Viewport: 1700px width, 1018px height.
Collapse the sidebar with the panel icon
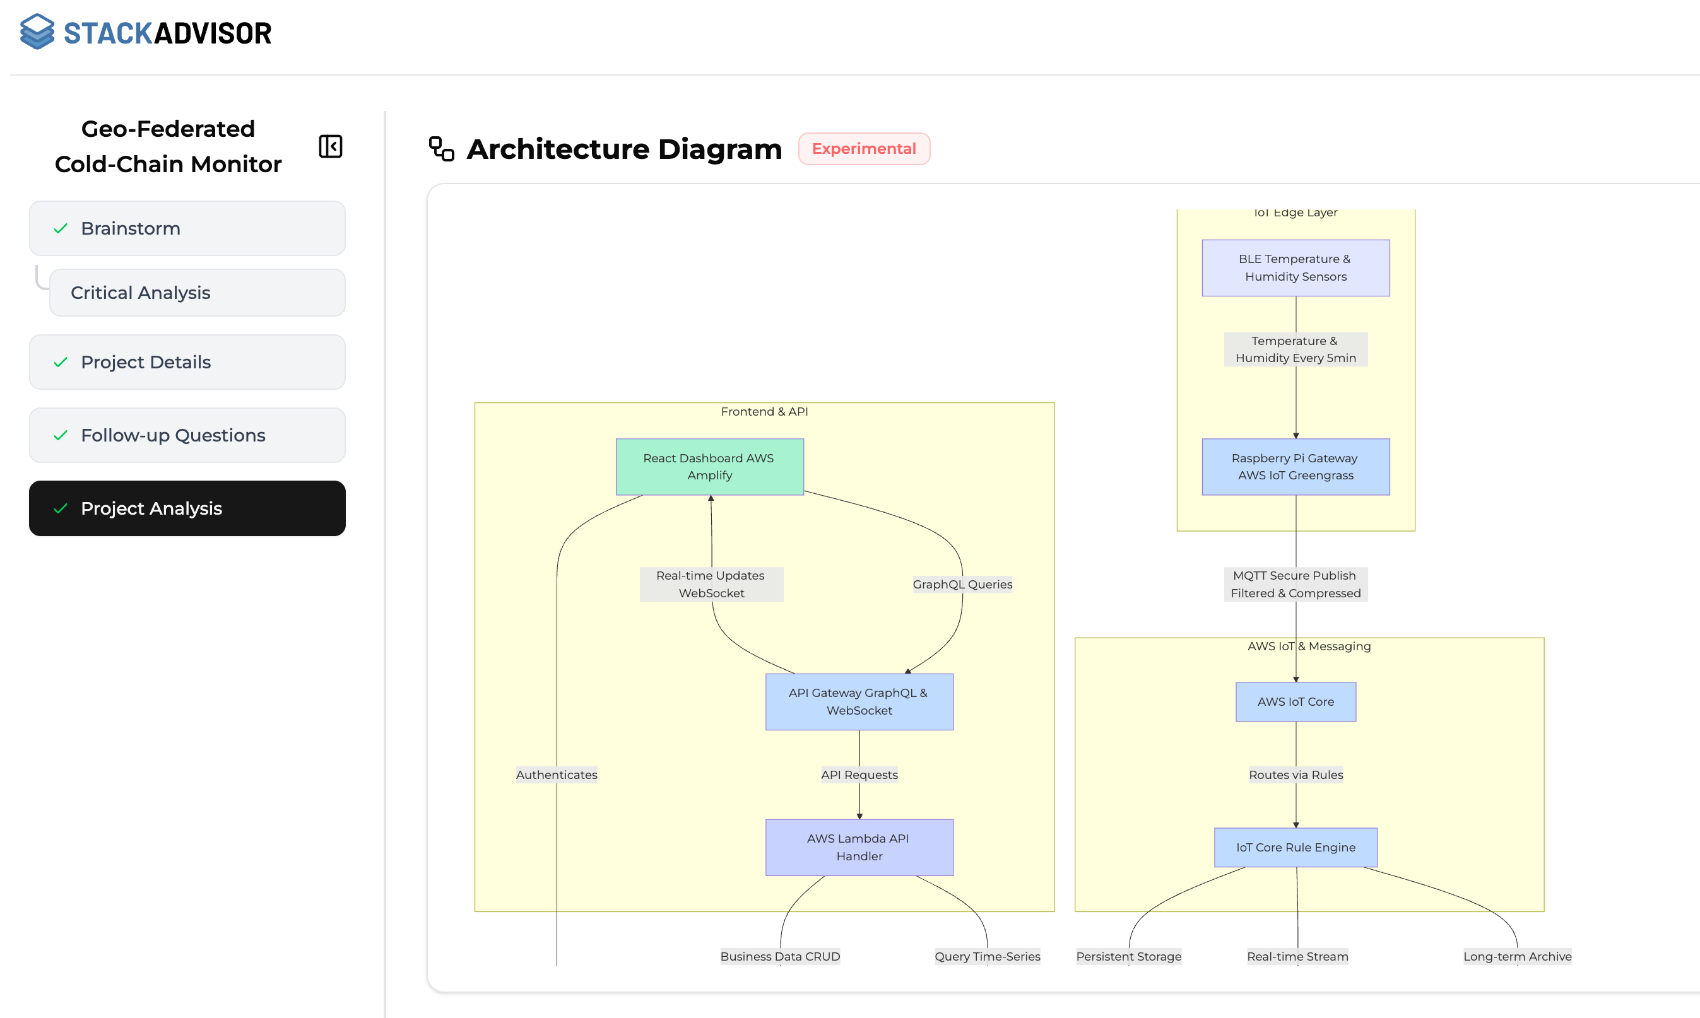(330, 147)
